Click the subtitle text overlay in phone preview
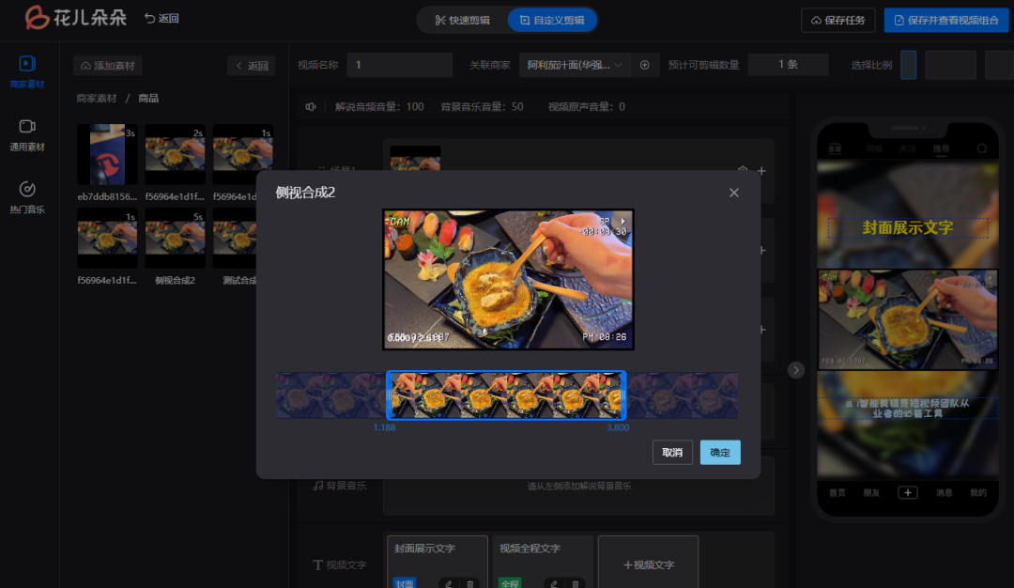 click(908, 409)
